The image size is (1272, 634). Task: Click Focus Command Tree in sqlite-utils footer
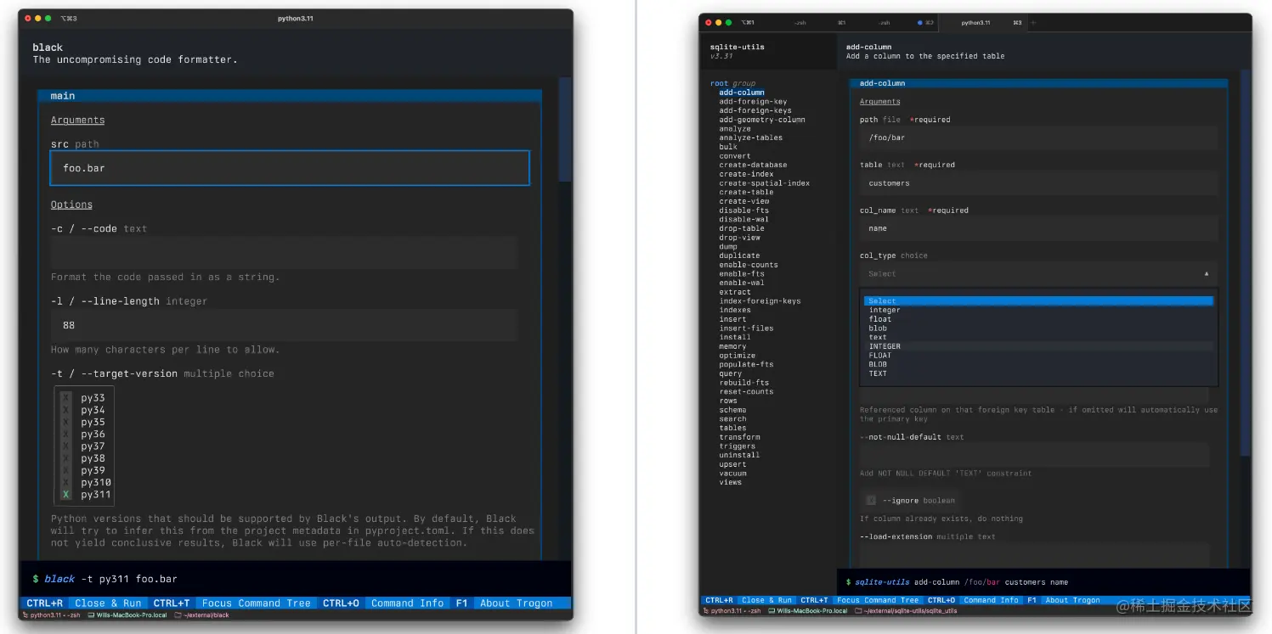(878, 600)
